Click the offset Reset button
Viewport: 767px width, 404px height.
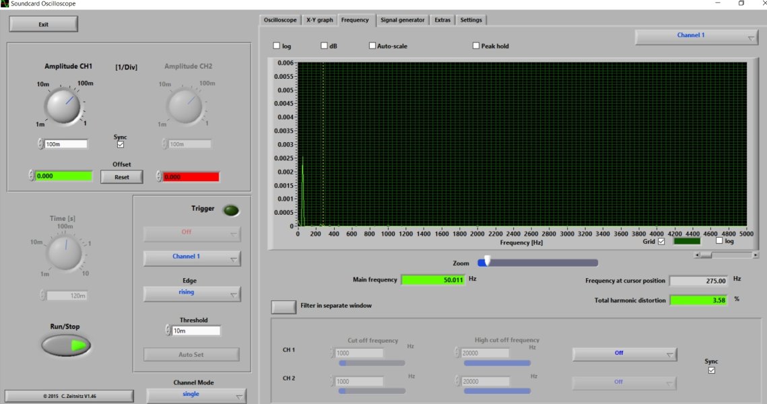coord(122,177)
